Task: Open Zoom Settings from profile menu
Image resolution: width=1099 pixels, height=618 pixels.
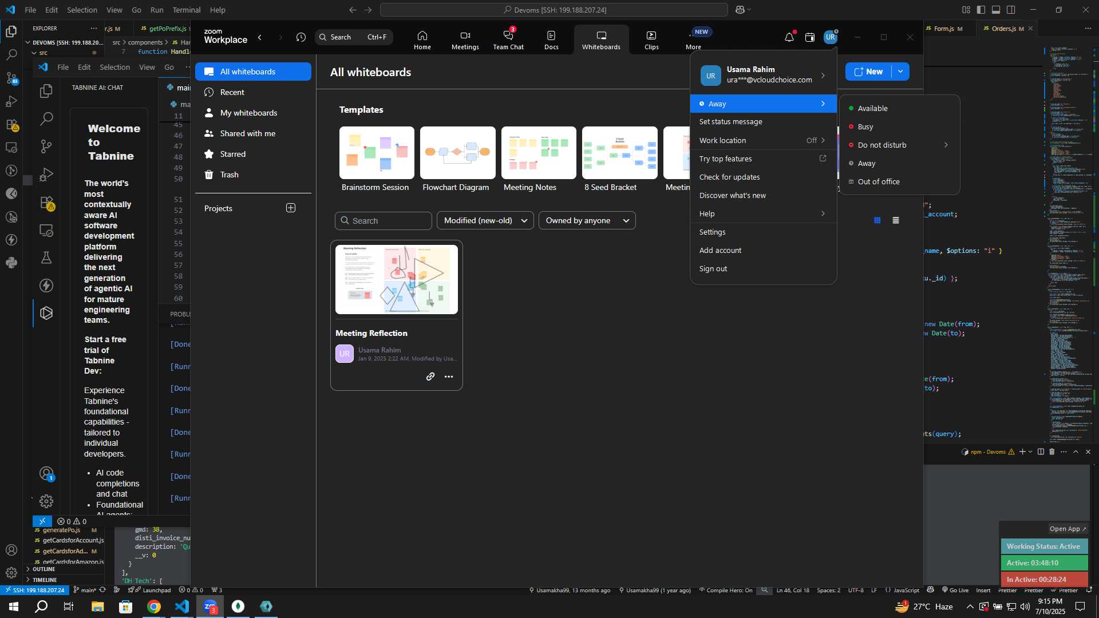Action: pos(764,232)
